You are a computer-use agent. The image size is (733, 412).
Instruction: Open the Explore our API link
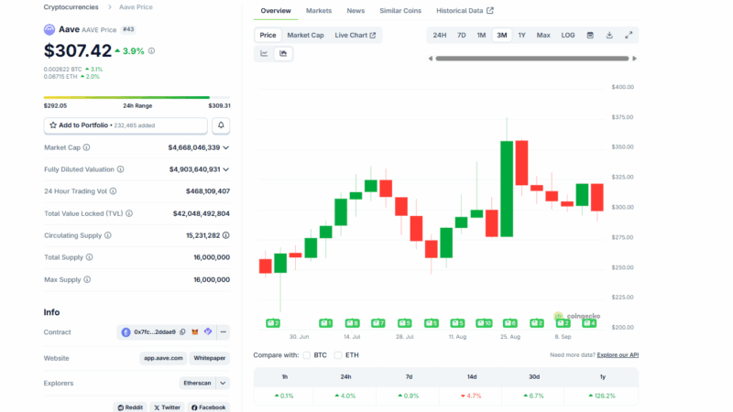click(617, 354)
